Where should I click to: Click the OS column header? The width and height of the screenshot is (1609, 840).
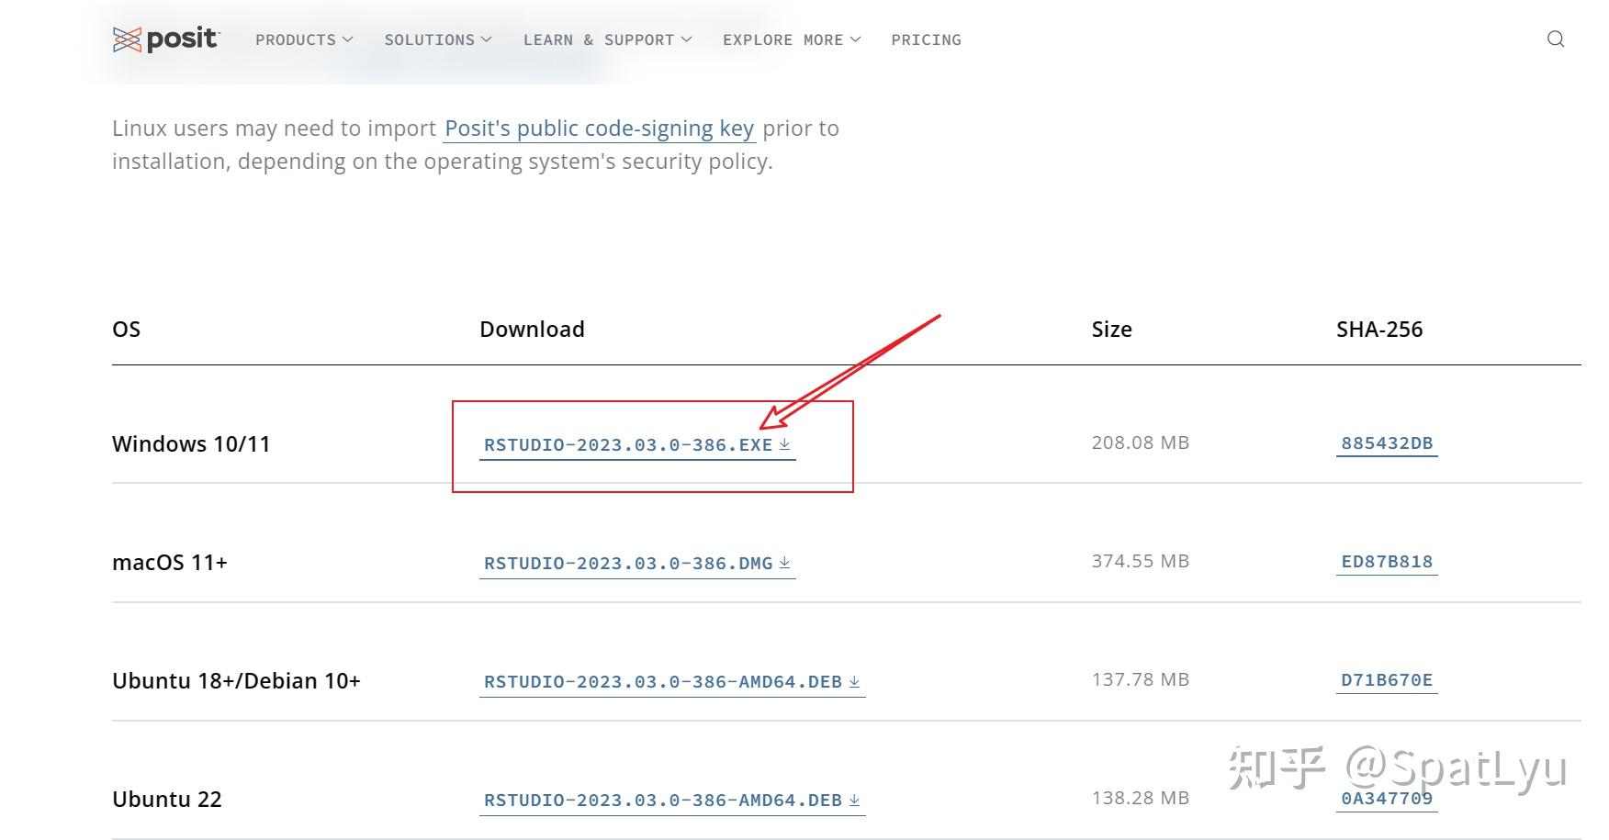(x=126, y=330)
